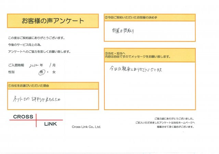The height and width of the screenshot is (154, 219).
Task: Click the footer note mentioning 当社ホームページ
Action: click(165, 122)
